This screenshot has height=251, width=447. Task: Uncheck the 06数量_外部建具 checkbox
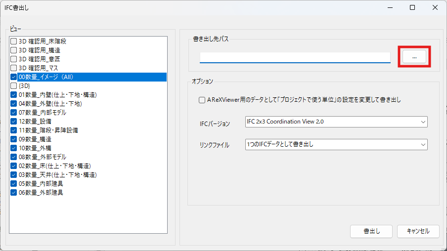pyautogui.click(x=14, y=193)
